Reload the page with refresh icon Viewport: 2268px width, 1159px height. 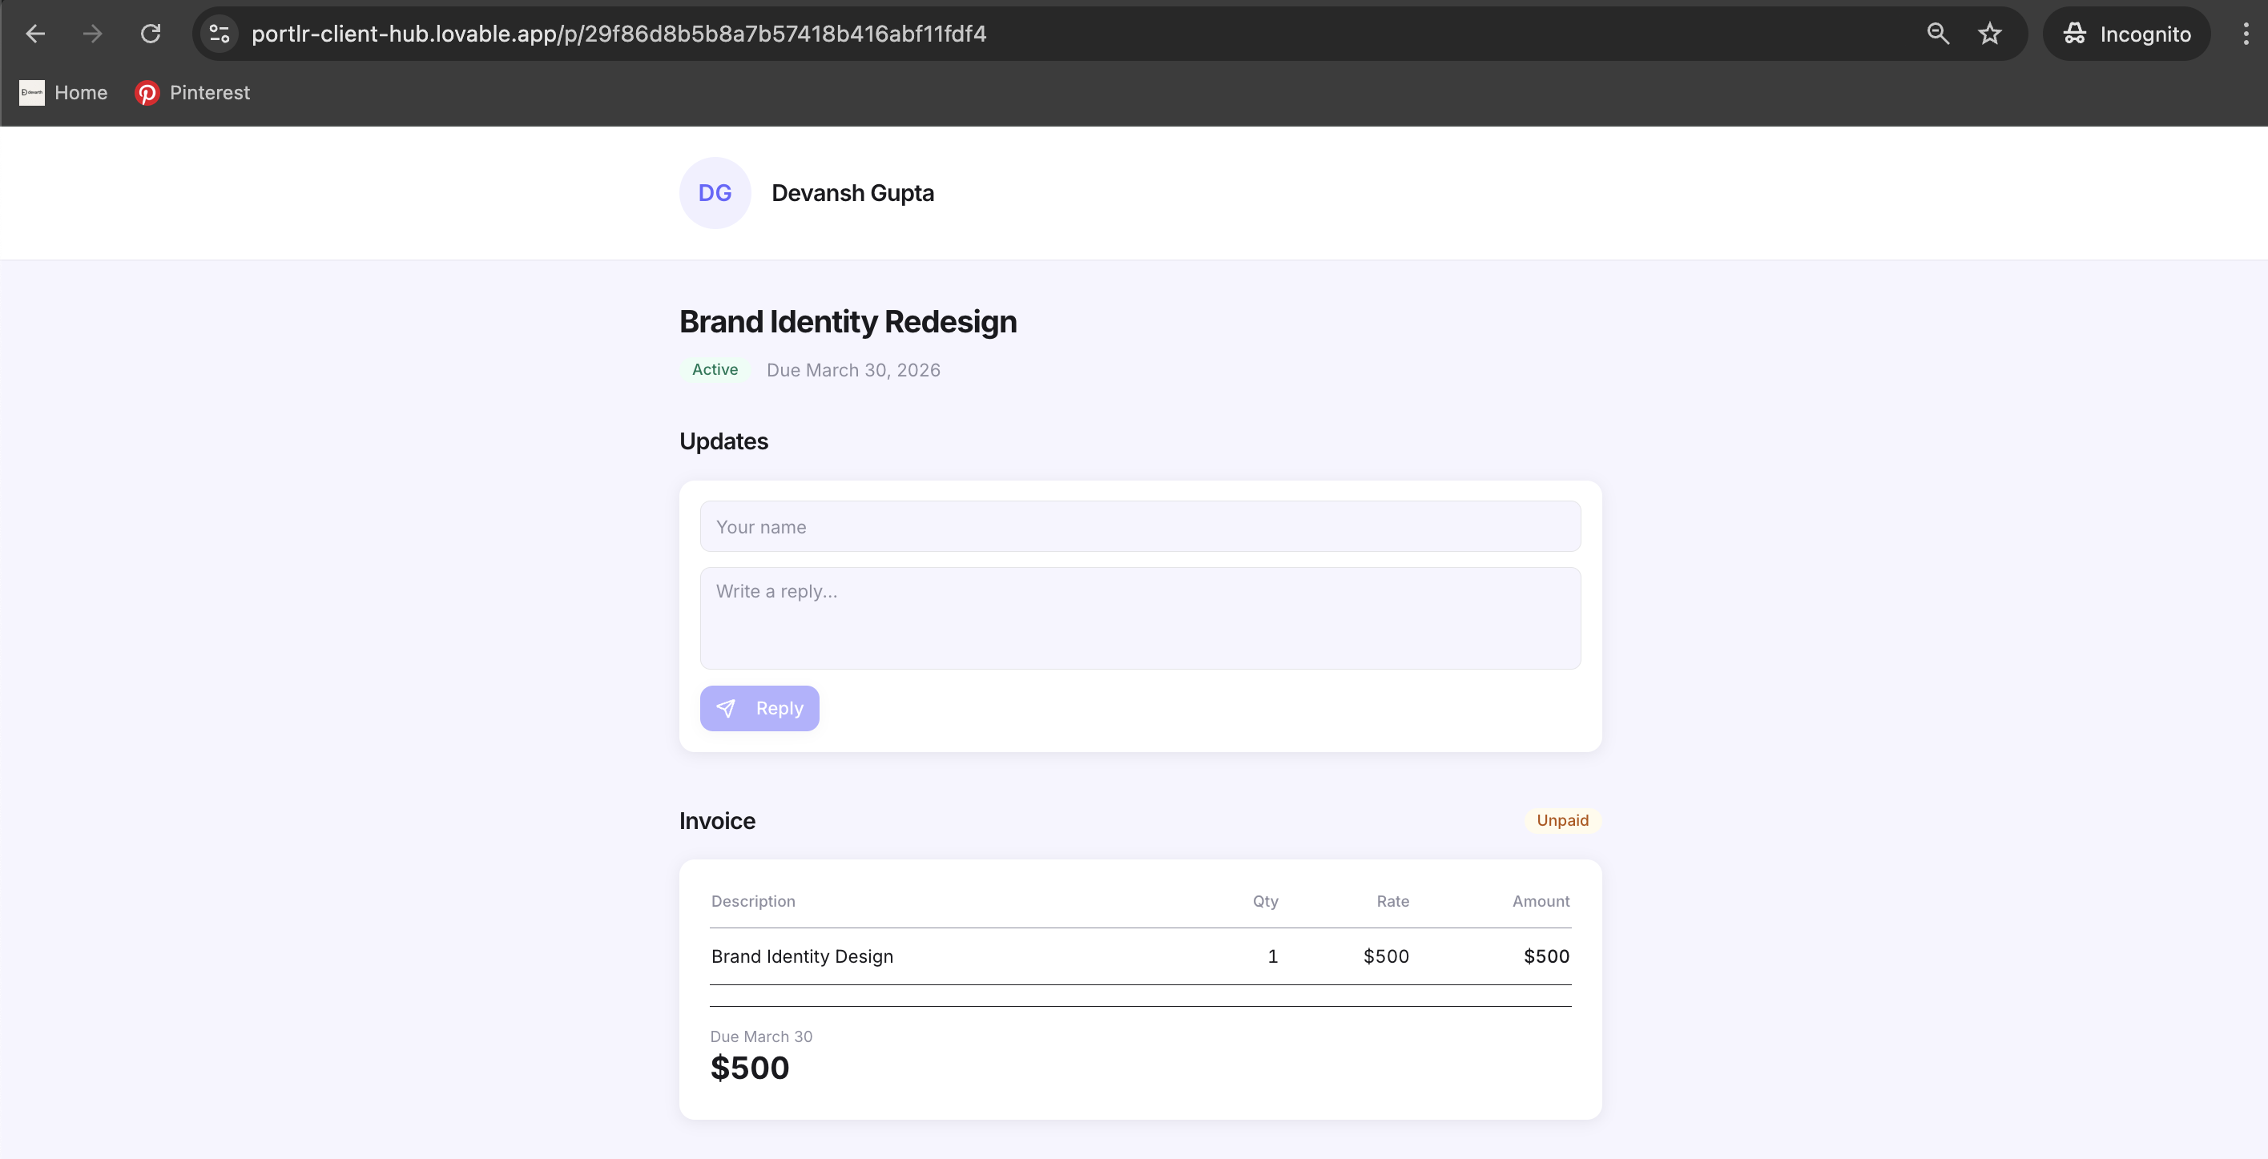tap(151, 34)
